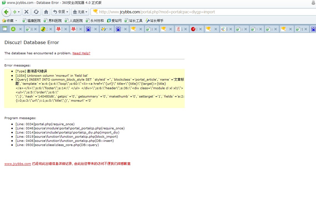This screenshot has height=210, width=316.
Task: Open the www.jcybbs.com footer link
Action: pyautogui.click(x=18, y=164)
